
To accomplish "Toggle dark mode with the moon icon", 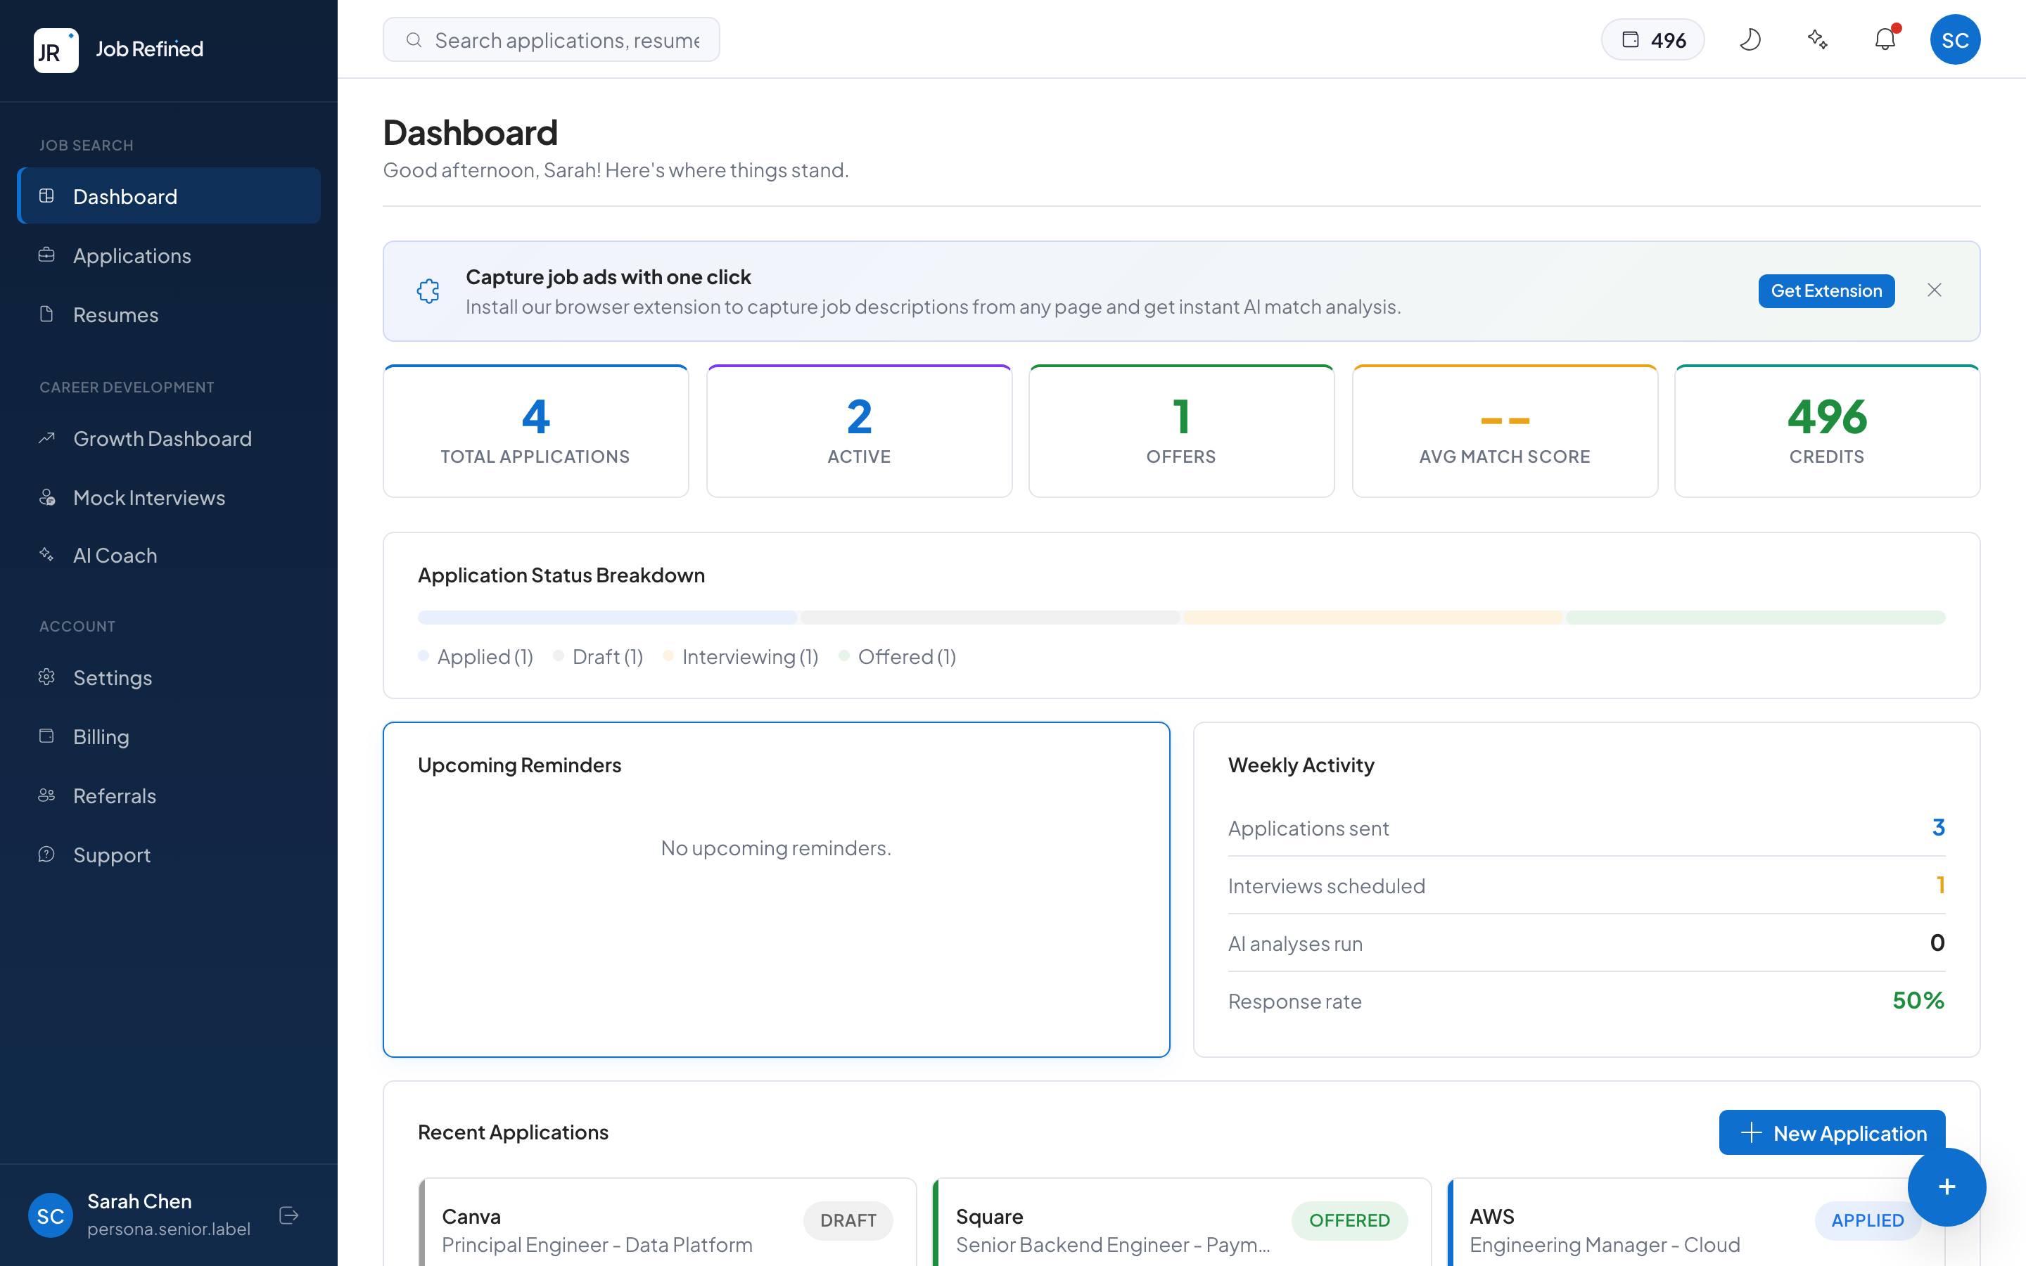I will click(1750, 39).
